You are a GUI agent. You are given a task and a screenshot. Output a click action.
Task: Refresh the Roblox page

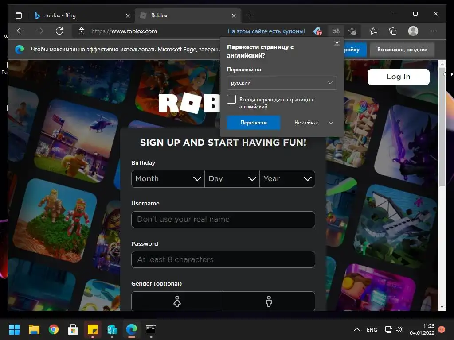pos(59,31)
